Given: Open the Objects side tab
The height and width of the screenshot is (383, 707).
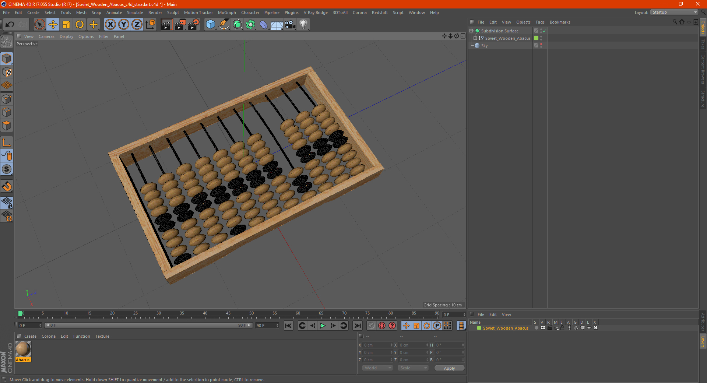Looking at the screenshot, I should point(703,28).
